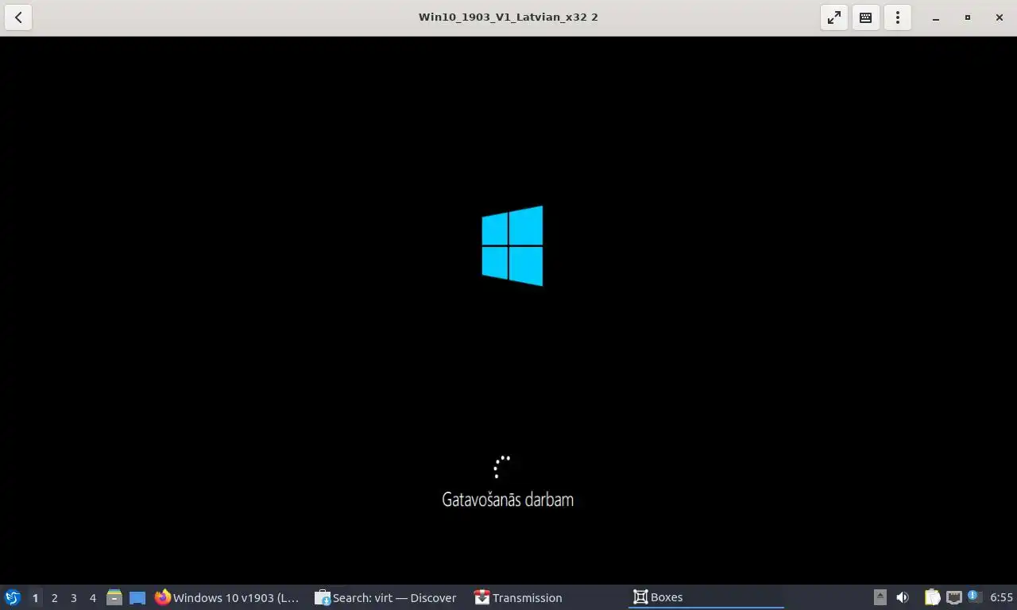Maximize the Boxes window
Screen dimensions: 1017x610
point(968,17)
